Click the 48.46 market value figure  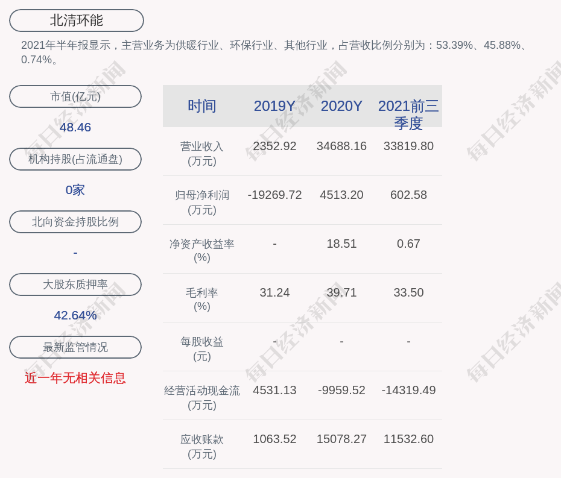tap(75, 127)
